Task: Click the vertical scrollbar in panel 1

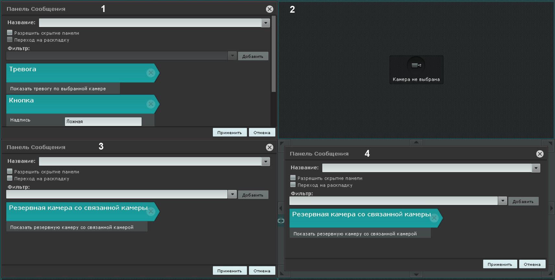Action: coord(274,54)
